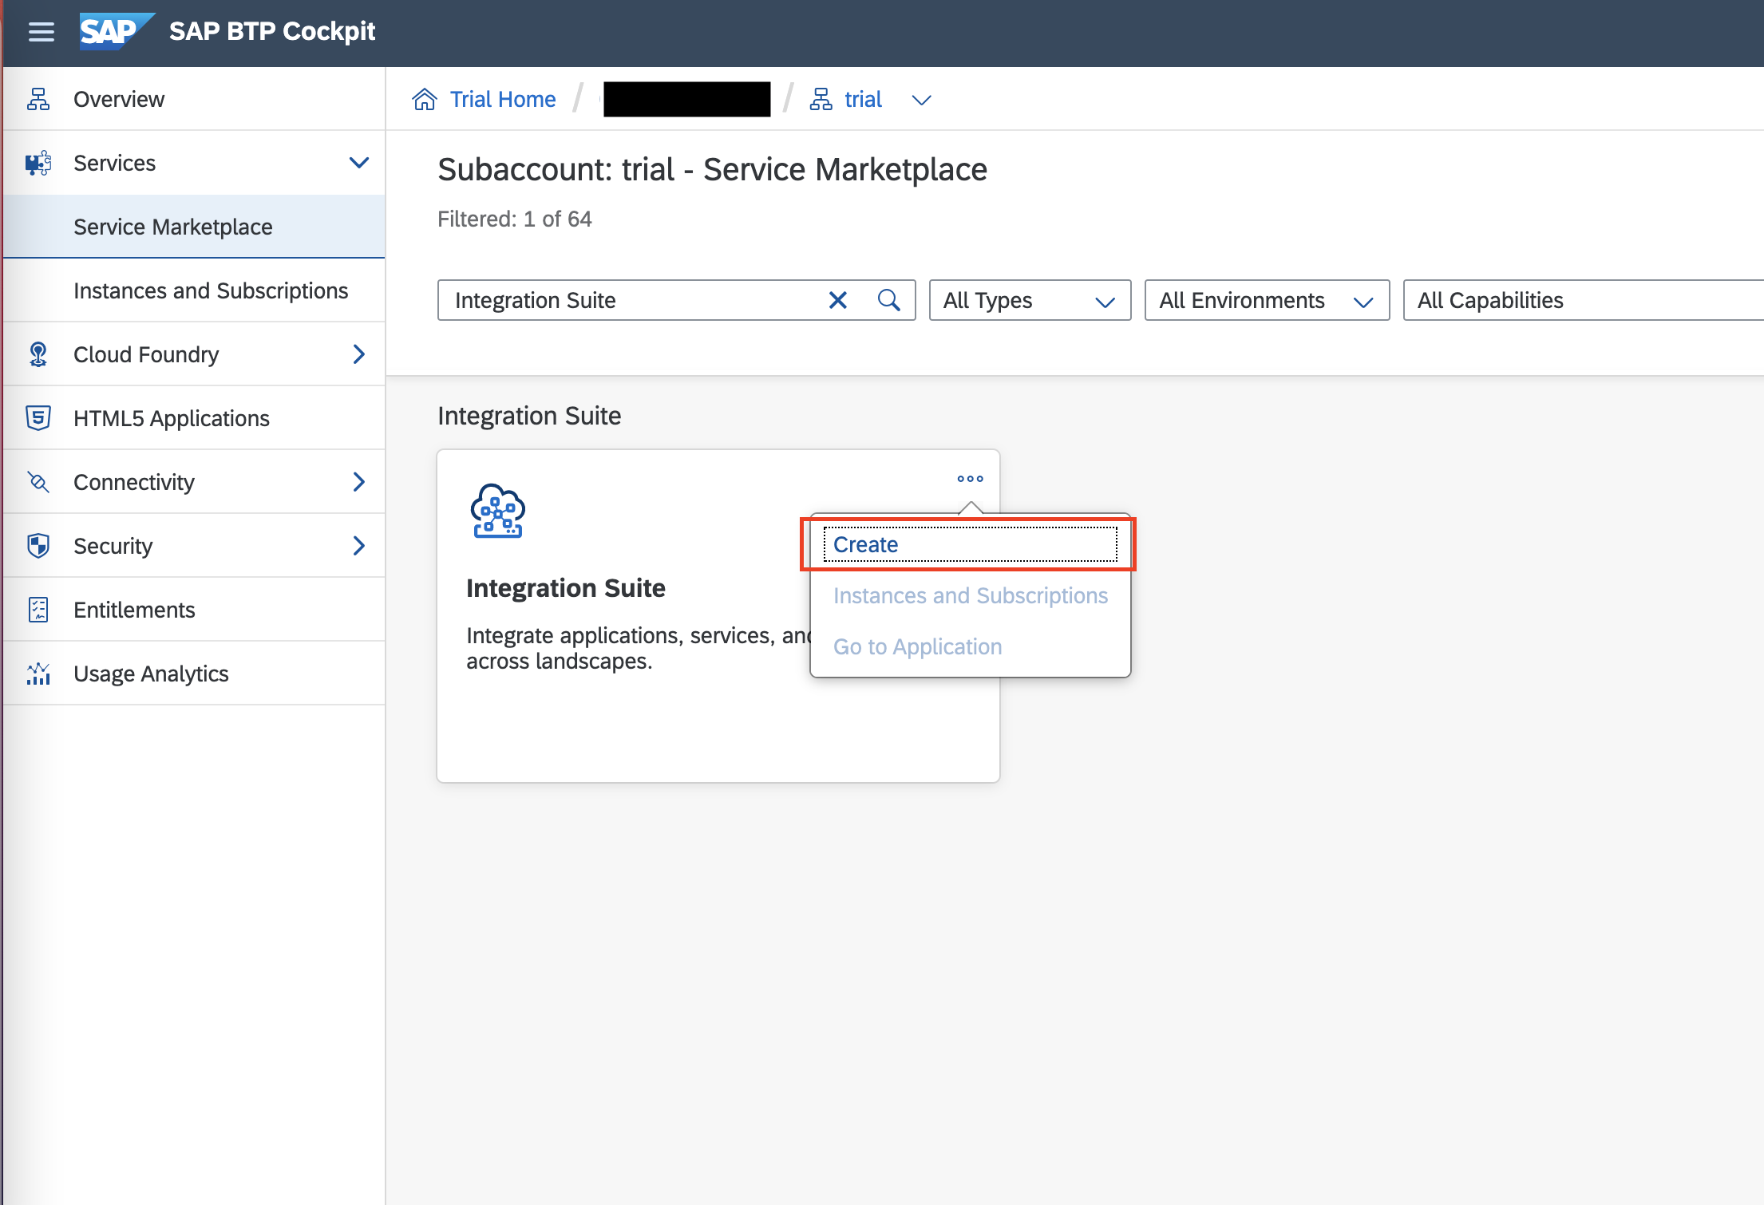This screenshot has height=1205, width=1764.
Task: Open the three-dots menu on Integration Suite tile
Action: (970, 479)
